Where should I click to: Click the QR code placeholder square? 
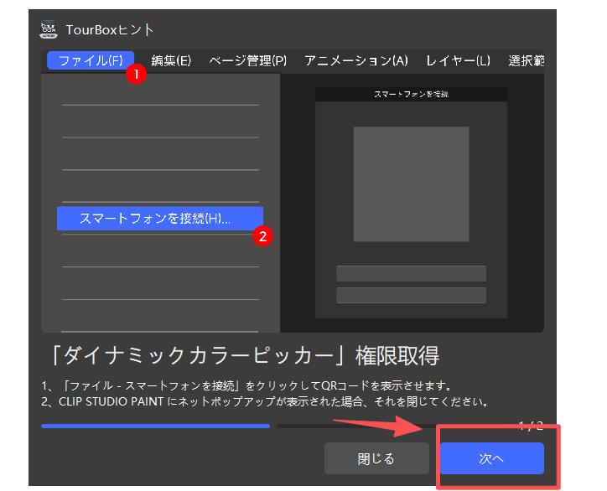click(411, 173)
